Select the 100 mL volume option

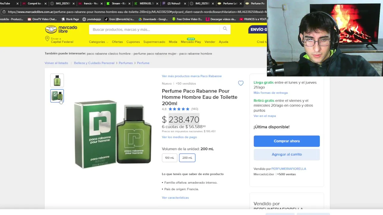[x=169, y=158]
